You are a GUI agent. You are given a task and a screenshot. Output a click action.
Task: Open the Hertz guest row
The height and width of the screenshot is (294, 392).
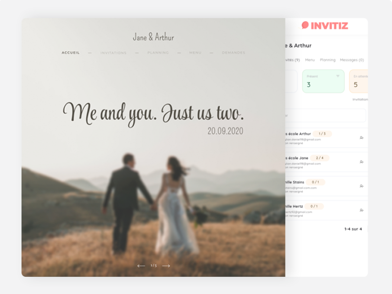[327, 210]
